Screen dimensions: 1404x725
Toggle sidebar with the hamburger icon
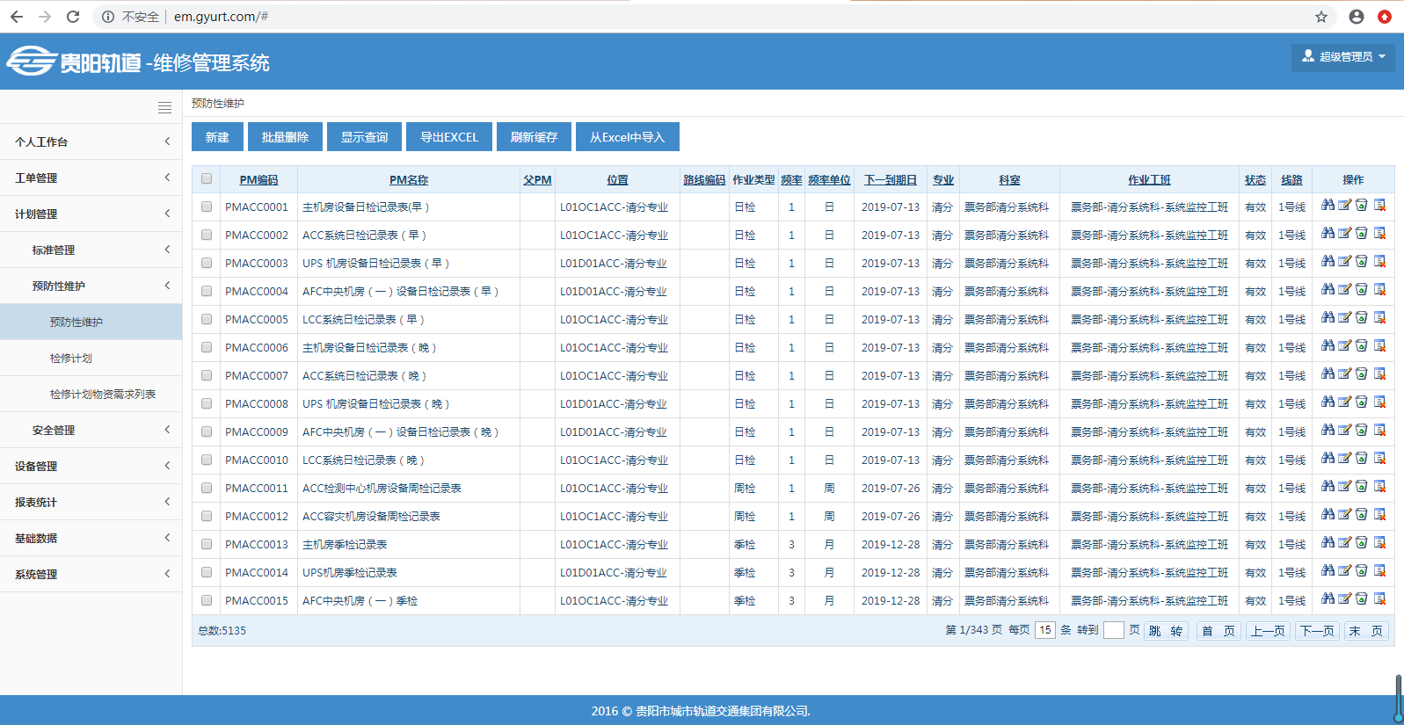point(164,107)
